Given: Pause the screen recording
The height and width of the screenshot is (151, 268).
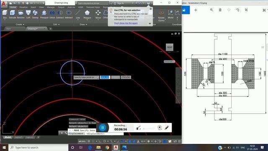Looking at the screenshot, I should point(103,128).
